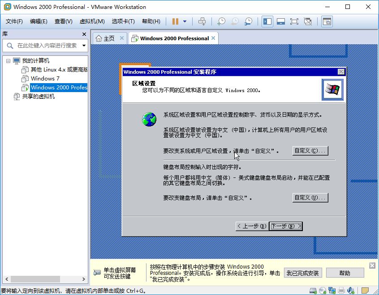This screenshot has width=379, height=295.
Task: Select Windows 2000 Professional in library tree
Action: click(x=59, y=87)
